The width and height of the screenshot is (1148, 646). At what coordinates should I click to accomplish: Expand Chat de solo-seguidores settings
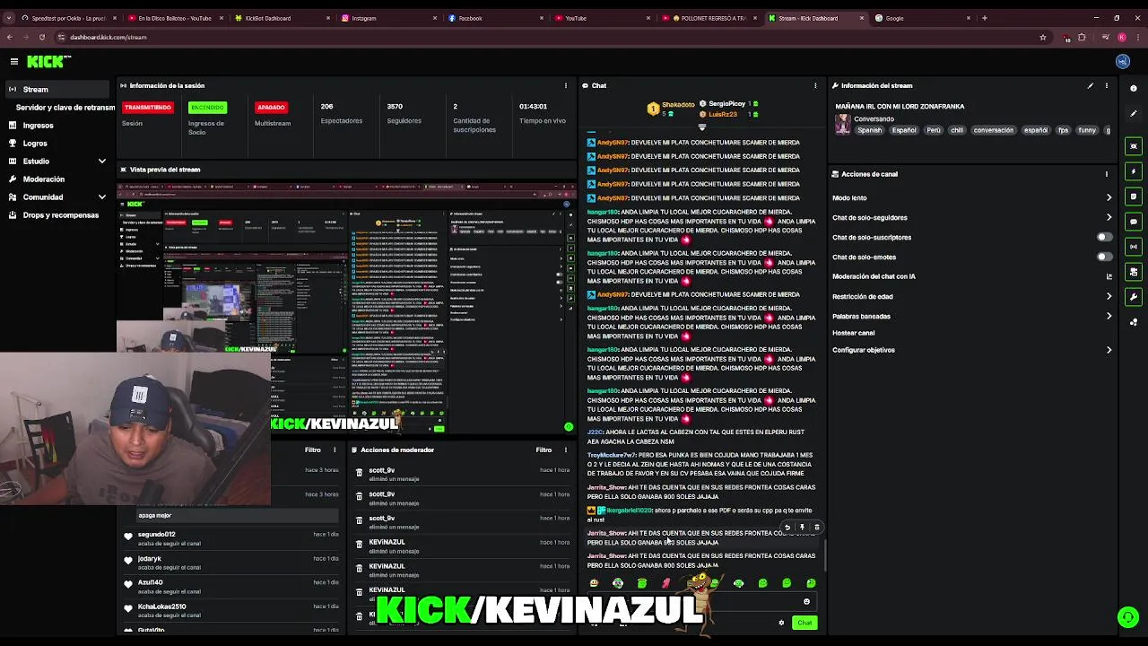1109,217
